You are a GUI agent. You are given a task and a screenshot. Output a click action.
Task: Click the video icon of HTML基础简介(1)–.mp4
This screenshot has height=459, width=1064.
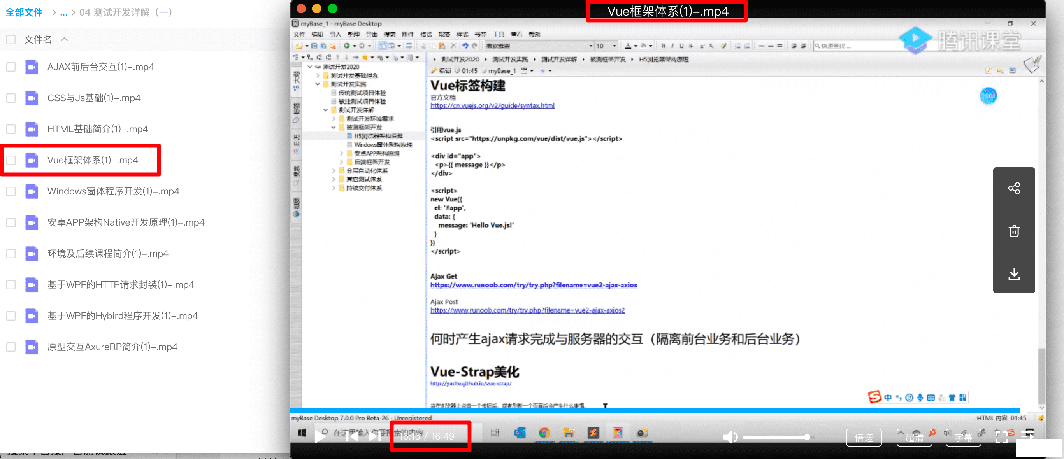[x=32, y=129]
